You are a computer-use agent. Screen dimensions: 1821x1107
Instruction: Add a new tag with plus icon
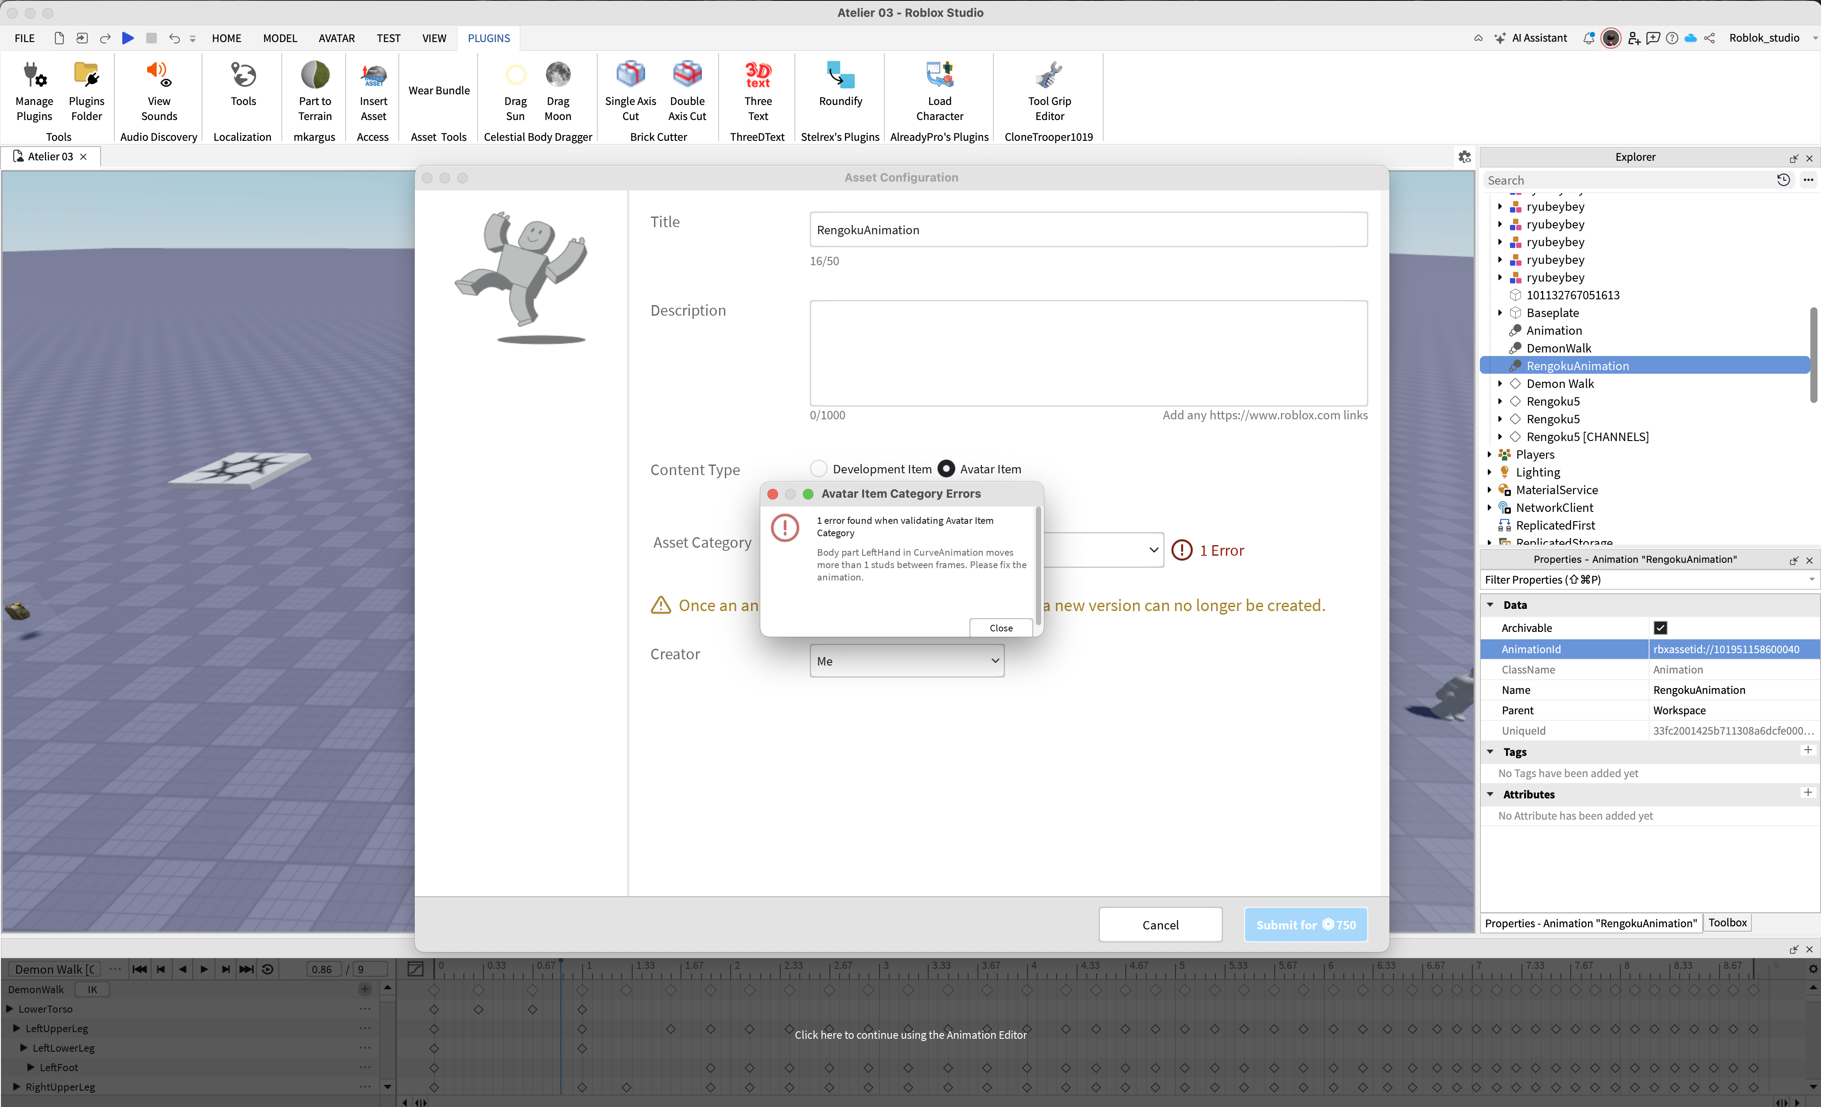point(1808,750)
